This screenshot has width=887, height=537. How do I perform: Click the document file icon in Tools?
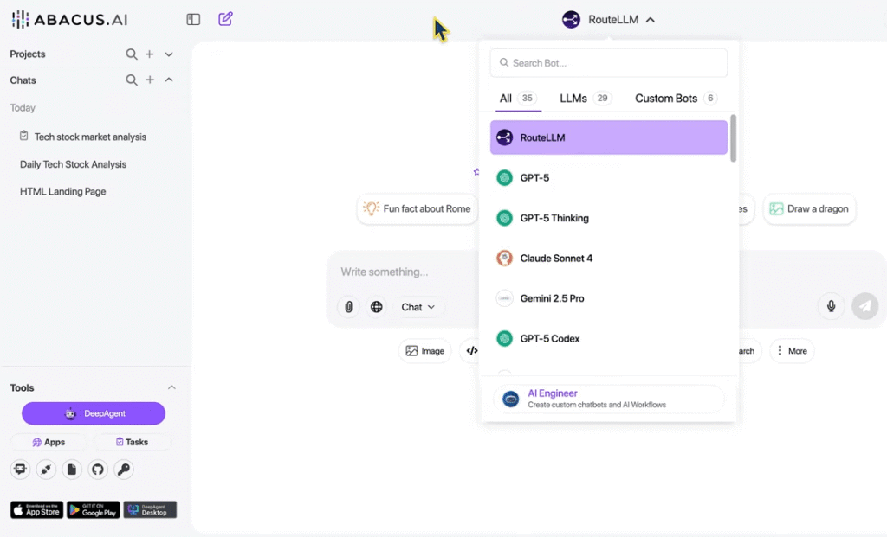(x=72, y=470)
